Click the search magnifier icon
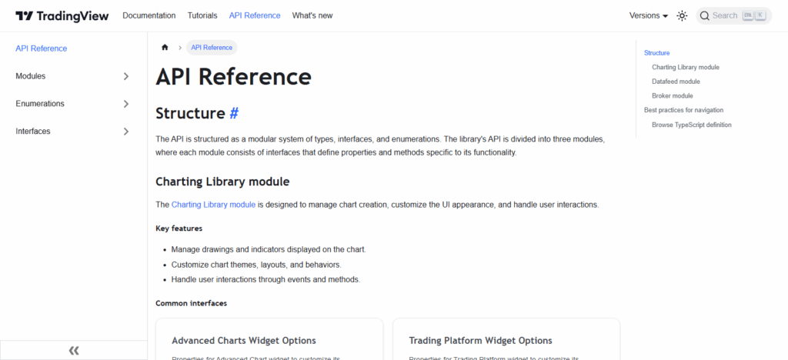 click(x=704, y=15)
